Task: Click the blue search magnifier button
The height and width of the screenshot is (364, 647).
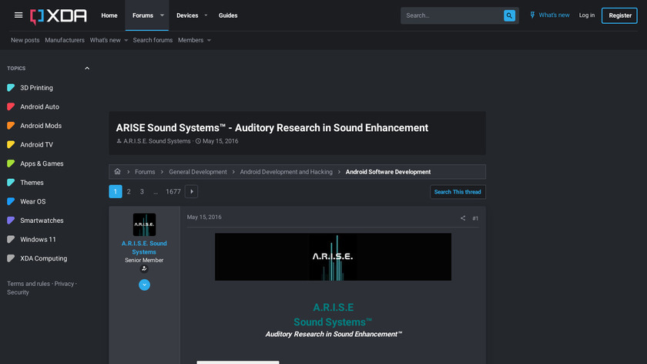Action: click(509, 15)
